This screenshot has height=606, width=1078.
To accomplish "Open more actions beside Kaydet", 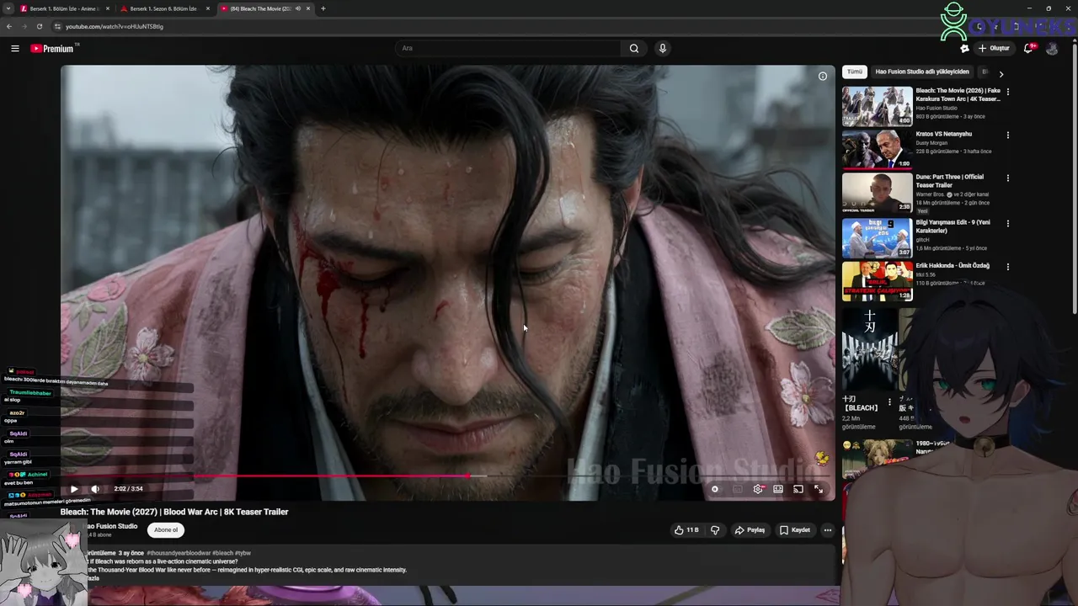I will pos(828,530).
